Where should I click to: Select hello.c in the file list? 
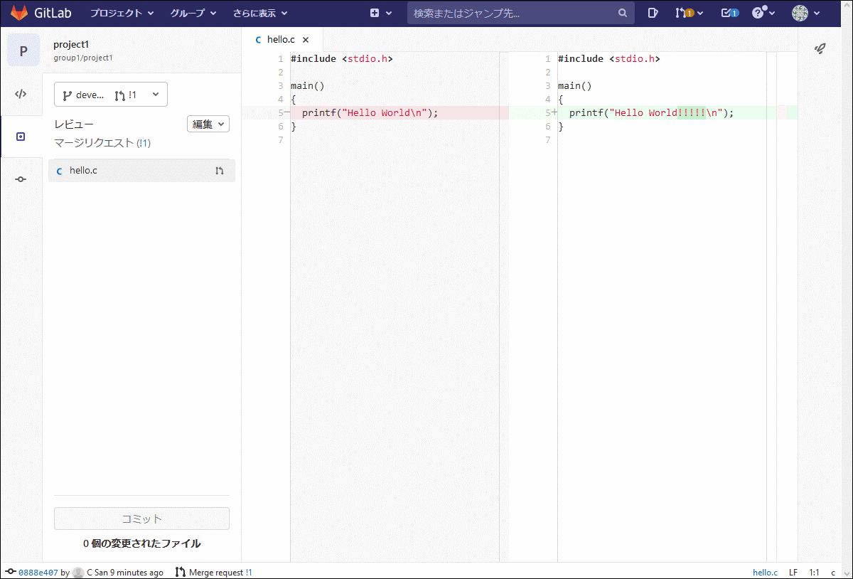141,171
